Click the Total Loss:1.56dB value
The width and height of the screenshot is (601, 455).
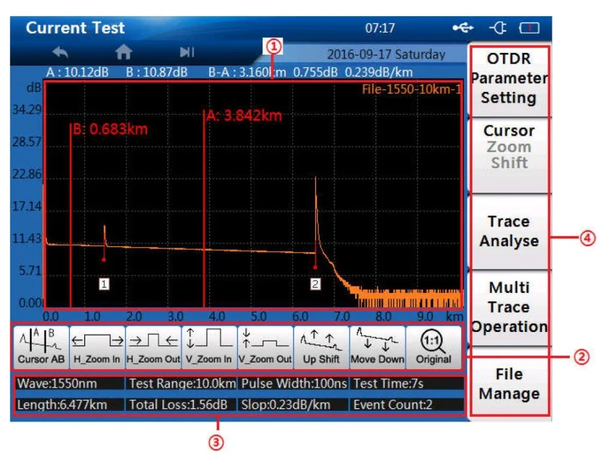(x=182, y=405)
